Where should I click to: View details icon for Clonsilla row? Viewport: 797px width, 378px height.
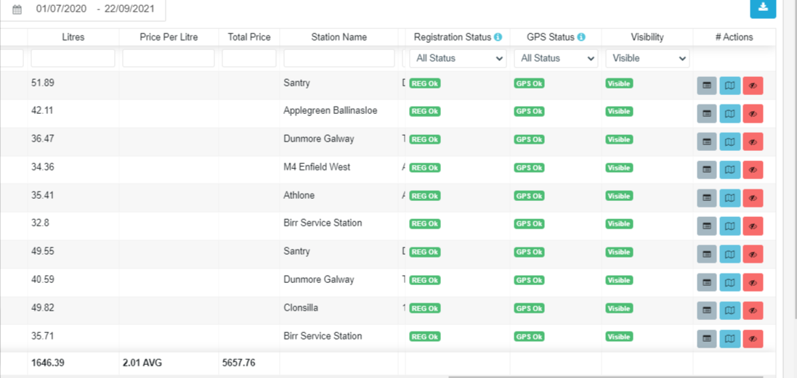(x=707, y=311)
